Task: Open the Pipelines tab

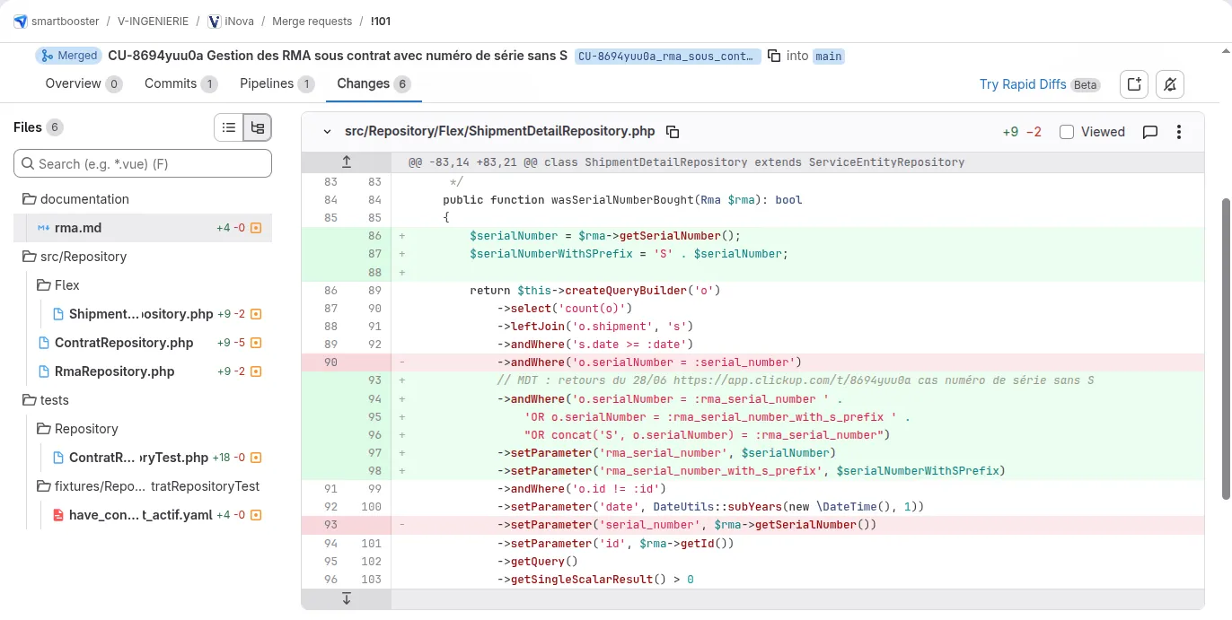Action: click(x=277, y=83)
